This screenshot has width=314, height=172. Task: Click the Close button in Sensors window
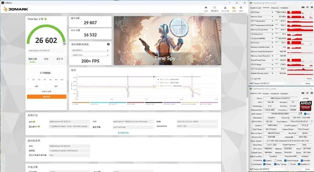click(x=308, y=83)
